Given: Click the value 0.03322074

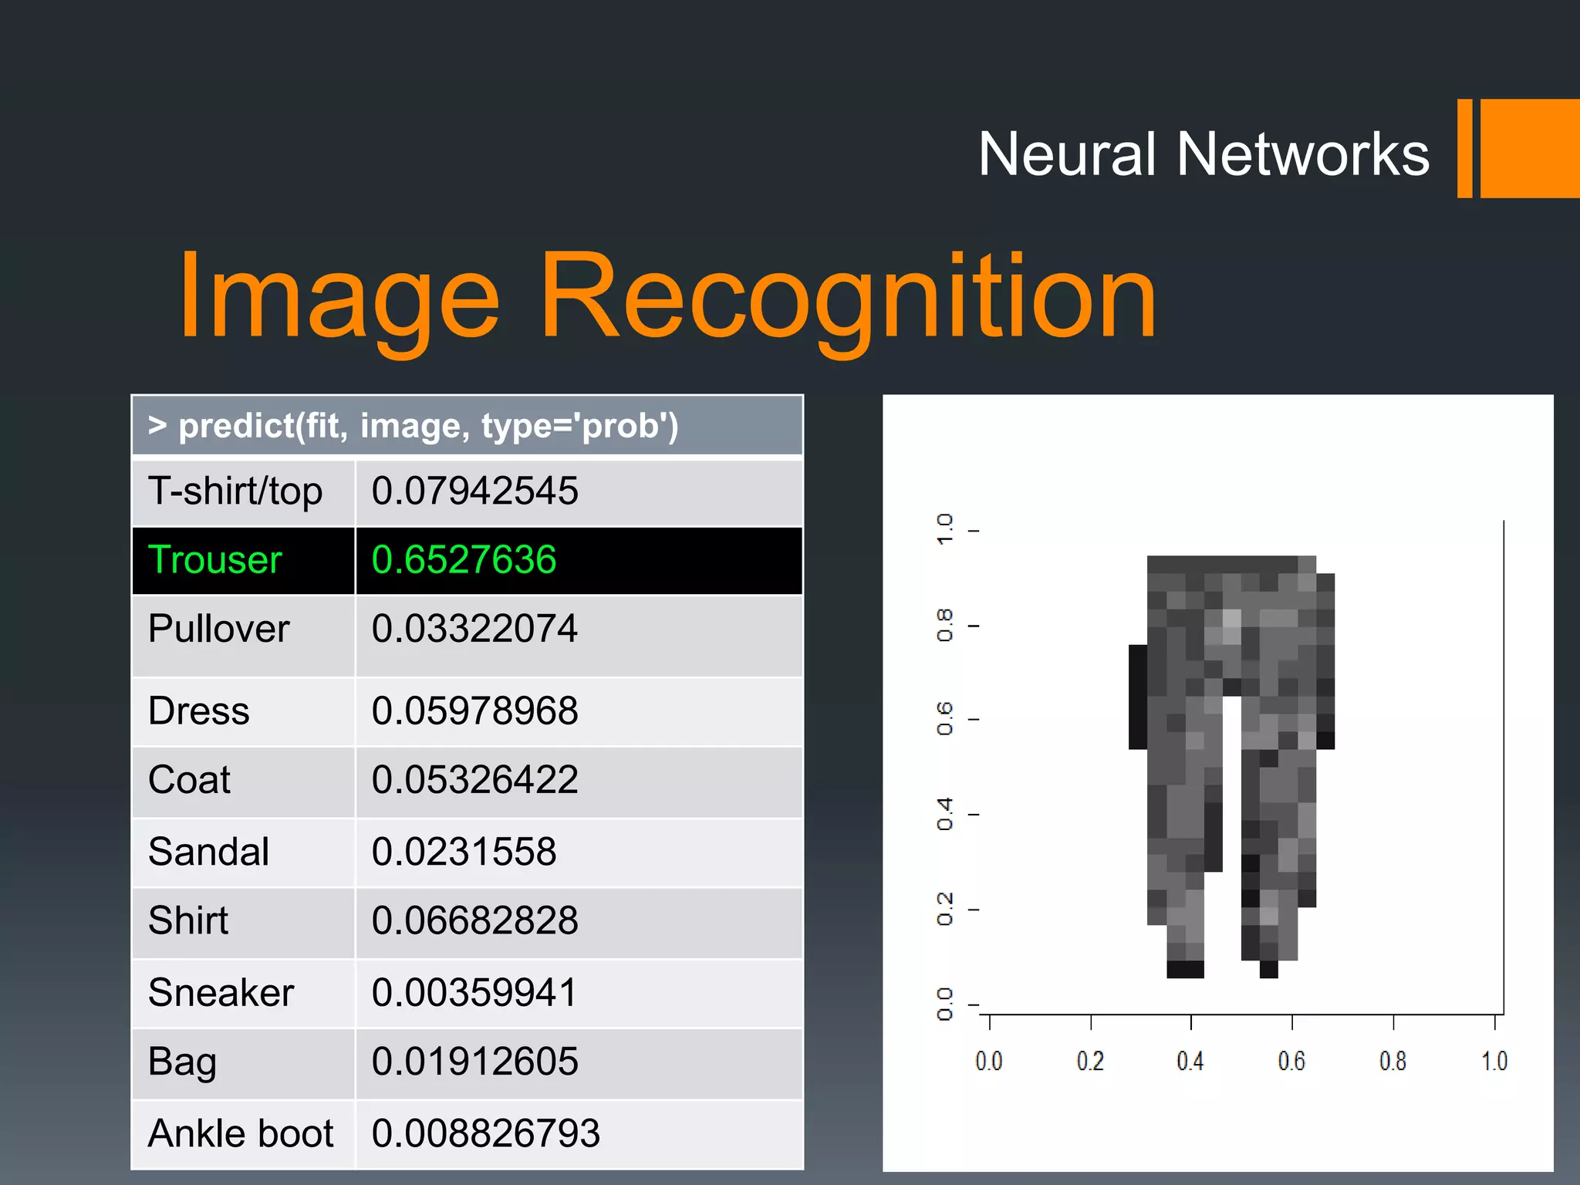Looking at the screenshot, I should [474, 628].
